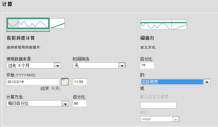Click the 使用数据来源 label

[19, 59]
